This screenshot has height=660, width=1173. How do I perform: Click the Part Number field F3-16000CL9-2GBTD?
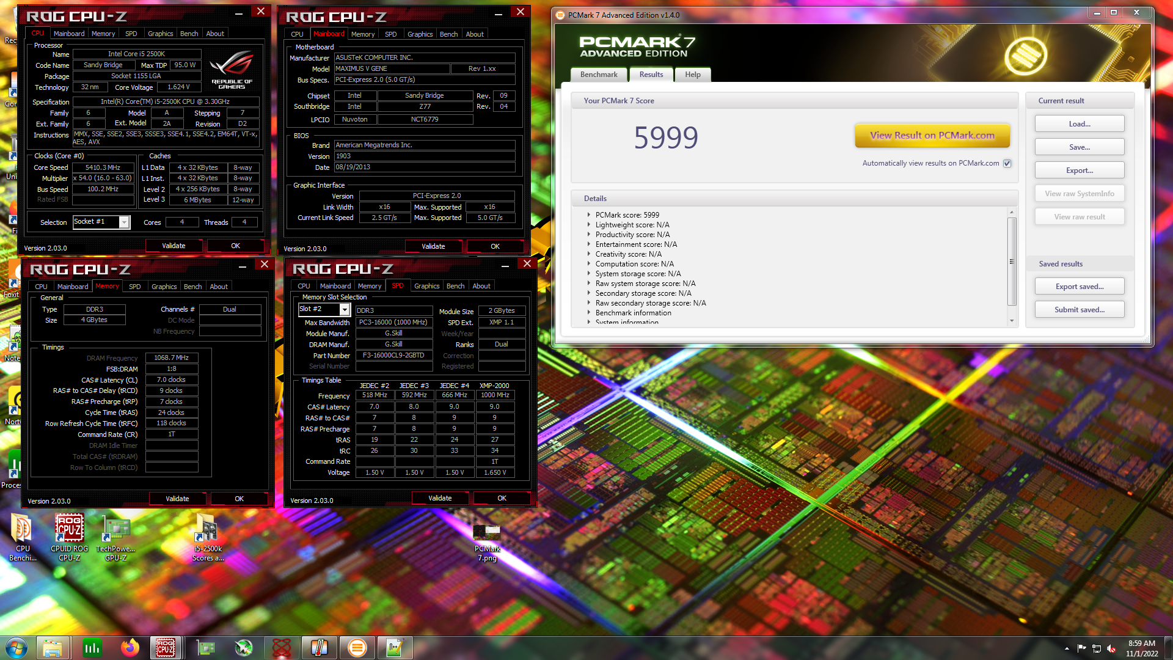393,355
